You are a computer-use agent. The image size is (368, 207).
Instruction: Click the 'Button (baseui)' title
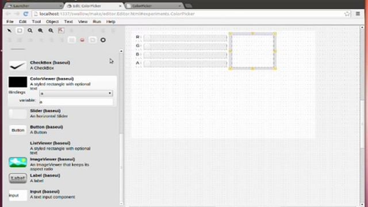(47, 127)
